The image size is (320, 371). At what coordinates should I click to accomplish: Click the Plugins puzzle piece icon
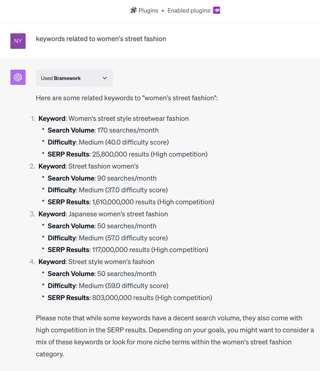point(133,10)
